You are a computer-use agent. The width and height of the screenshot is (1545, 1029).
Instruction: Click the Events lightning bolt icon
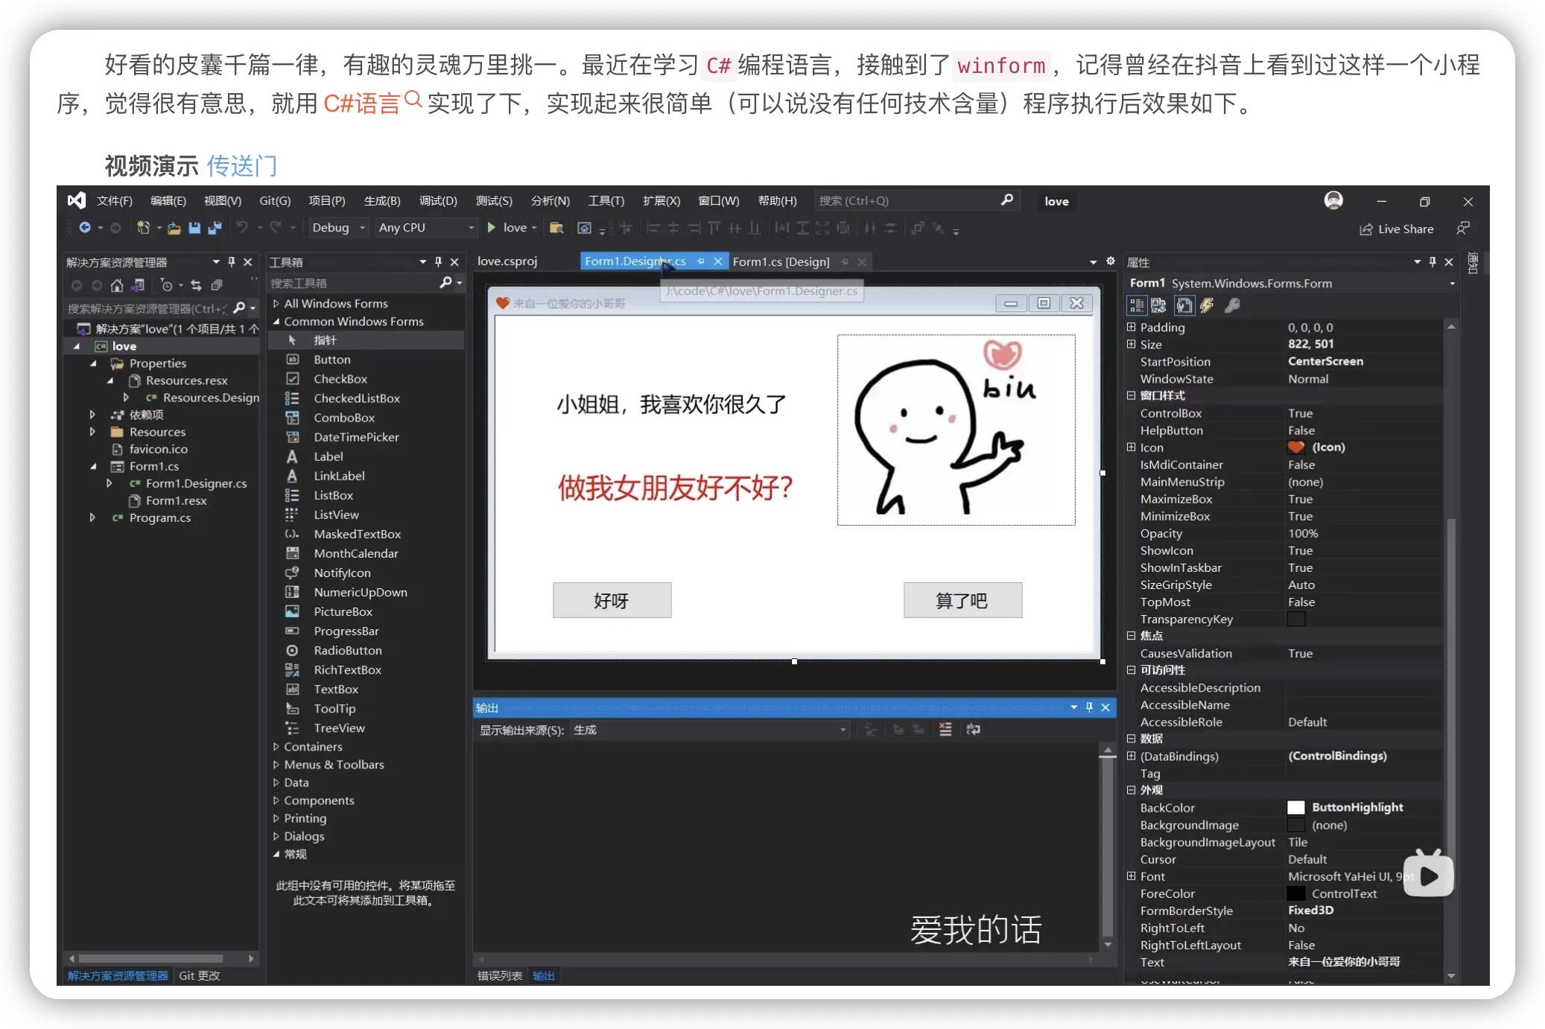[x=1208, y=305]
